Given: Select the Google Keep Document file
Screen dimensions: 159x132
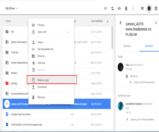Looking at the screenshot, I should (57, 114).
